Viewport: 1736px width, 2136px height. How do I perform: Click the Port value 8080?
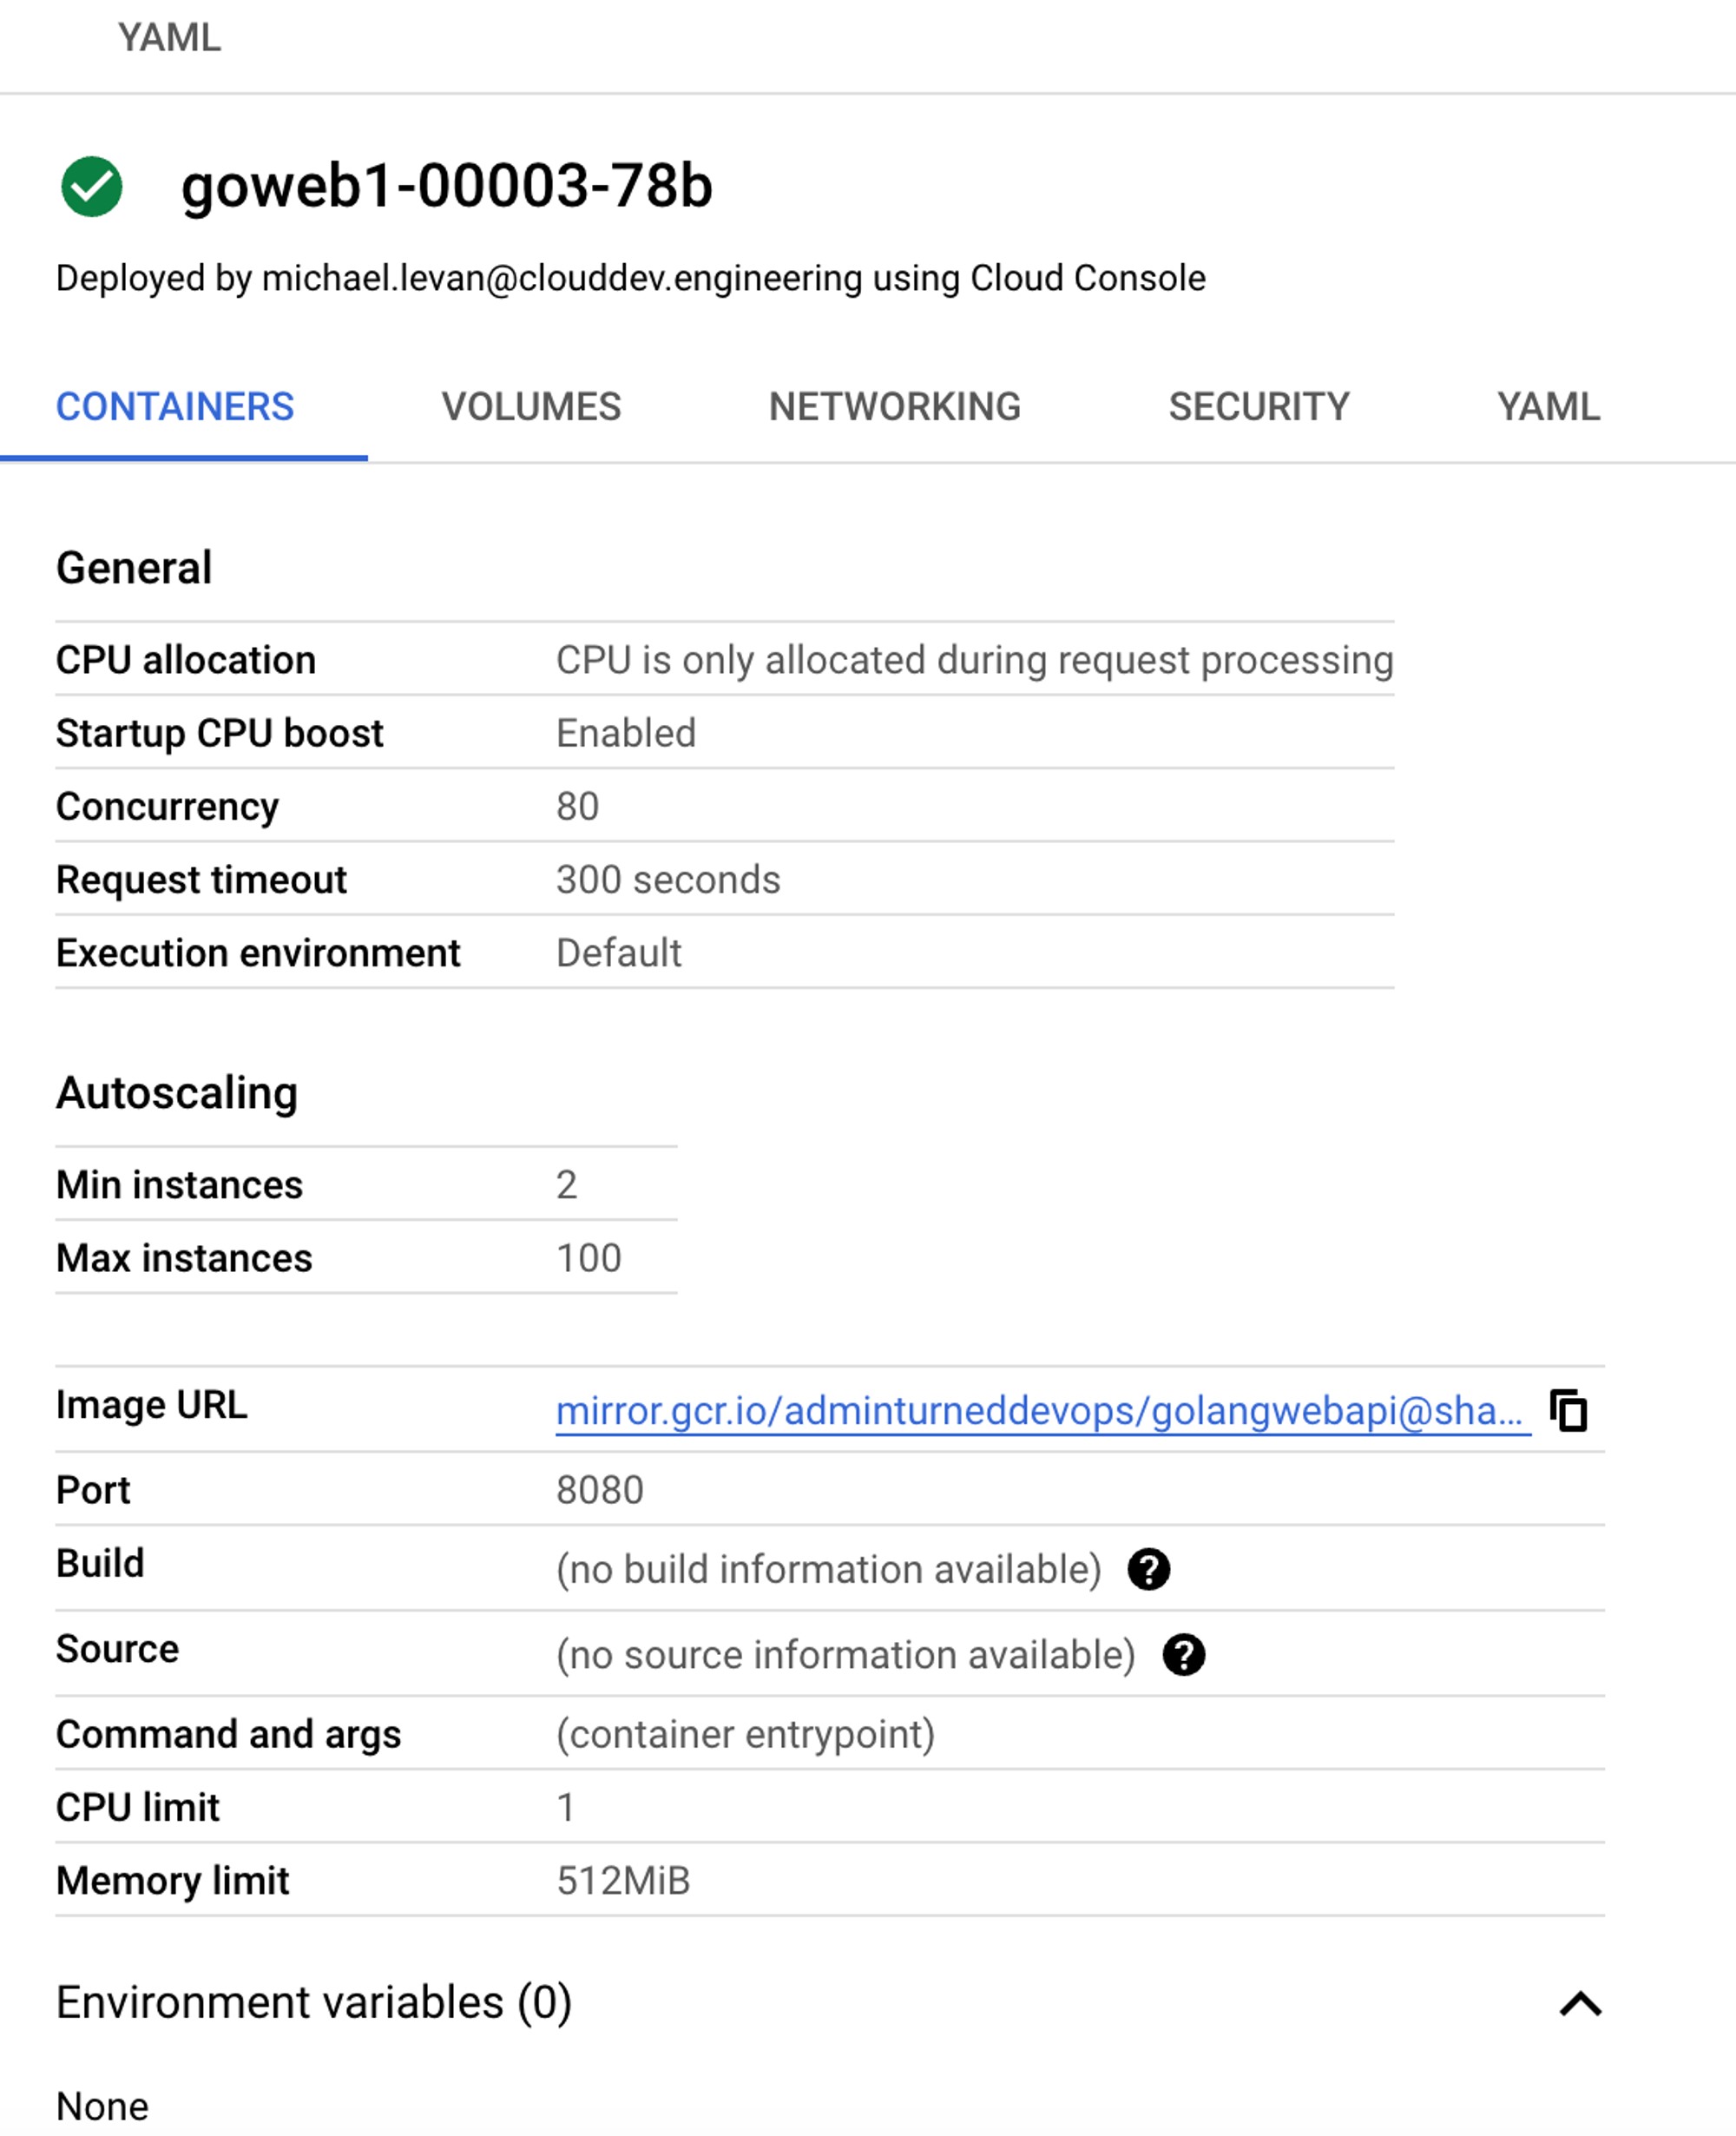[x=599, y=1490]
